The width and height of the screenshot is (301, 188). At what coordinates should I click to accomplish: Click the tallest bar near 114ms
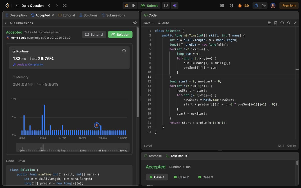click(x=44, y=120)
